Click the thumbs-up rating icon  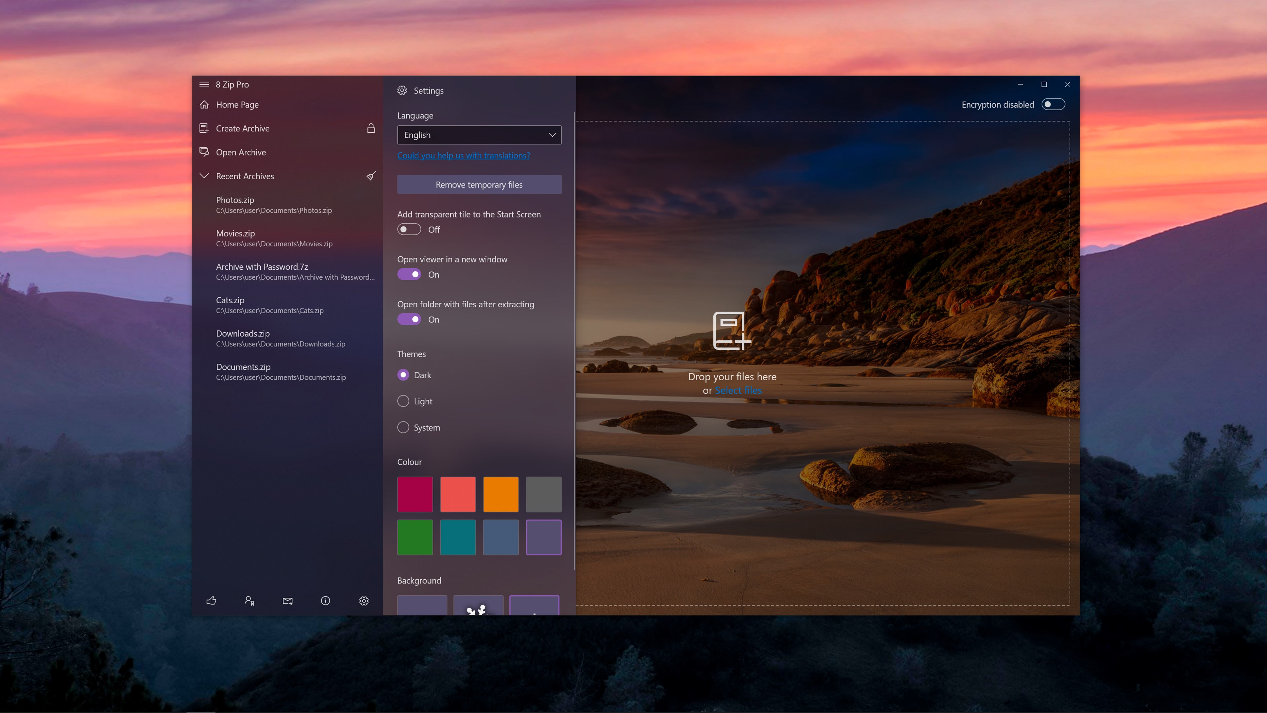[x=211, y=600]
